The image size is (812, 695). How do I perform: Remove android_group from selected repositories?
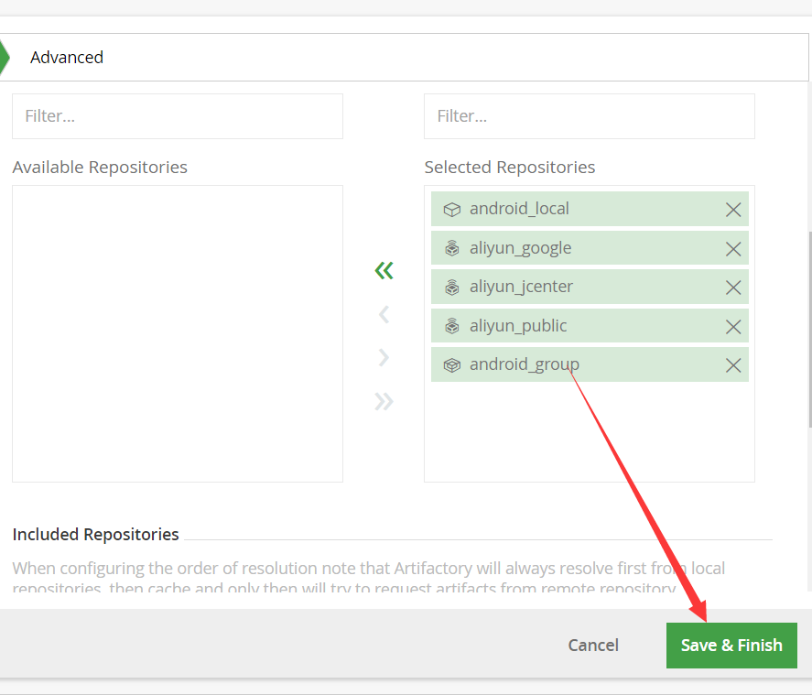[732, 365]
